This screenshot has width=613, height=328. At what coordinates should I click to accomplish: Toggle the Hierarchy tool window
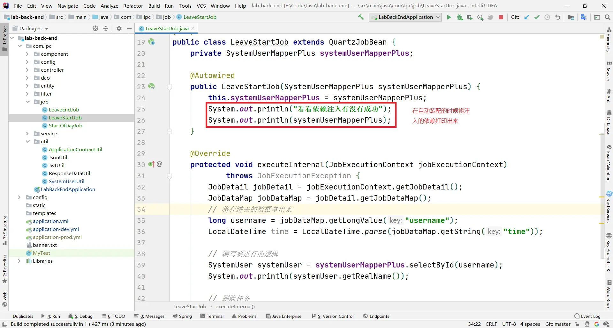pyautogui.click(x=609, y=40)
